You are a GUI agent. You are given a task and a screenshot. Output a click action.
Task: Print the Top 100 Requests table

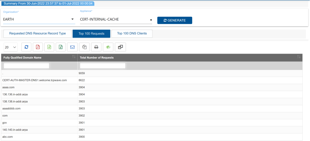[x=96, y=47]
